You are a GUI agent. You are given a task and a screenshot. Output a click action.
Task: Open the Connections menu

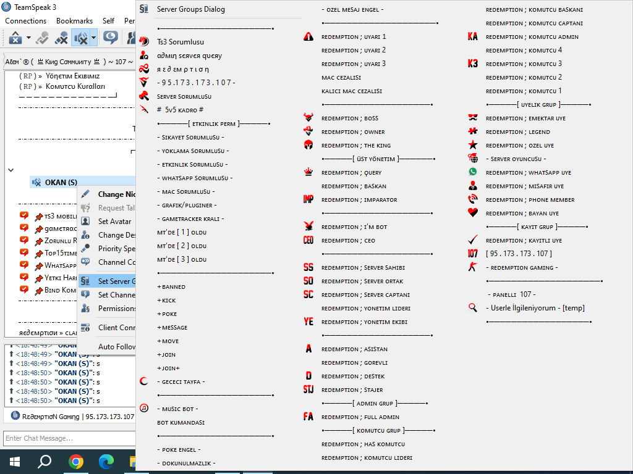coord(25,20)
